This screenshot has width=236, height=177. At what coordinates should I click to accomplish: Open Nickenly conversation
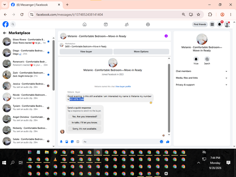(x=26, y=130)
